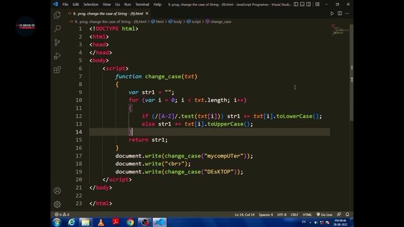
Task: Select the VS Code taskbar button
Action: [160, 222]
